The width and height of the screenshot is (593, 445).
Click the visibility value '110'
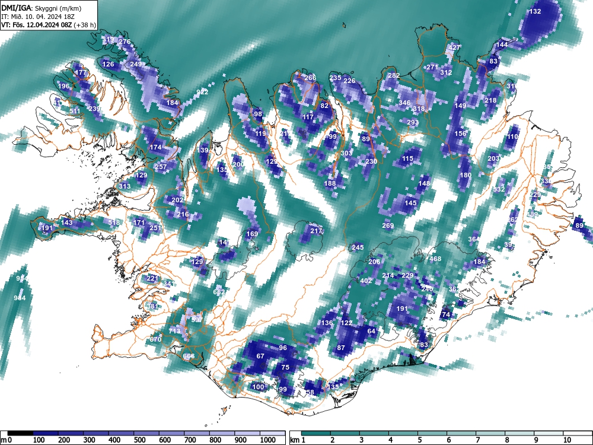pos(513,136)
